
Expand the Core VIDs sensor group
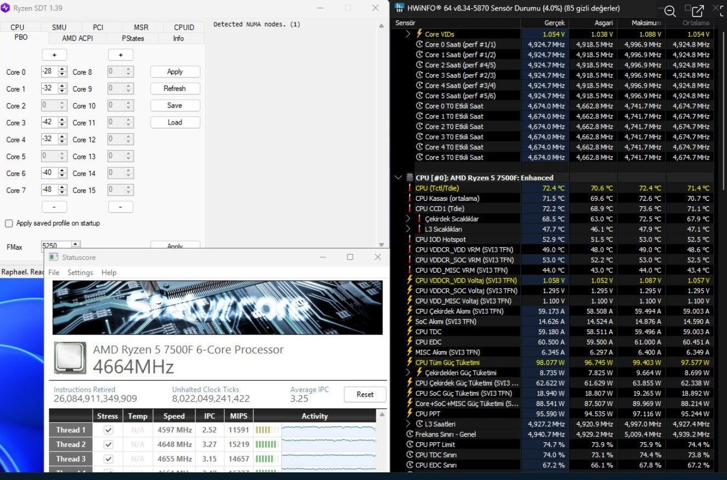click(408, 34)
